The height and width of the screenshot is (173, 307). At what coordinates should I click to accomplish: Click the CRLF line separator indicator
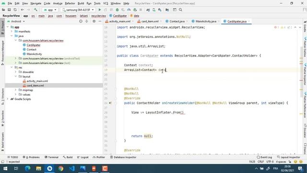pyautogui.click(x=260, y=162)
